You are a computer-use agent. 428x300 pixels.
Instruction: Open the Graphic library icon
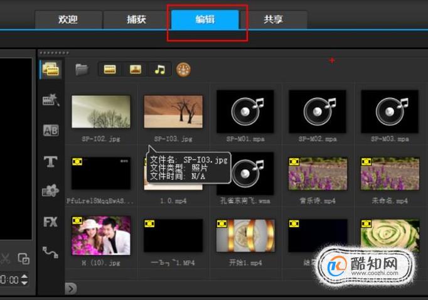51,191
